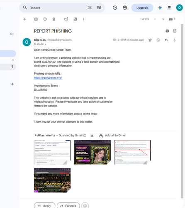Report this message as spam

coord(45,19)
